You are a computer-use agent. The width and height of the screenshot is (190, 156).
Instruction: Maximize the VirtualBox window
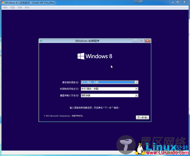click(178, 2)
